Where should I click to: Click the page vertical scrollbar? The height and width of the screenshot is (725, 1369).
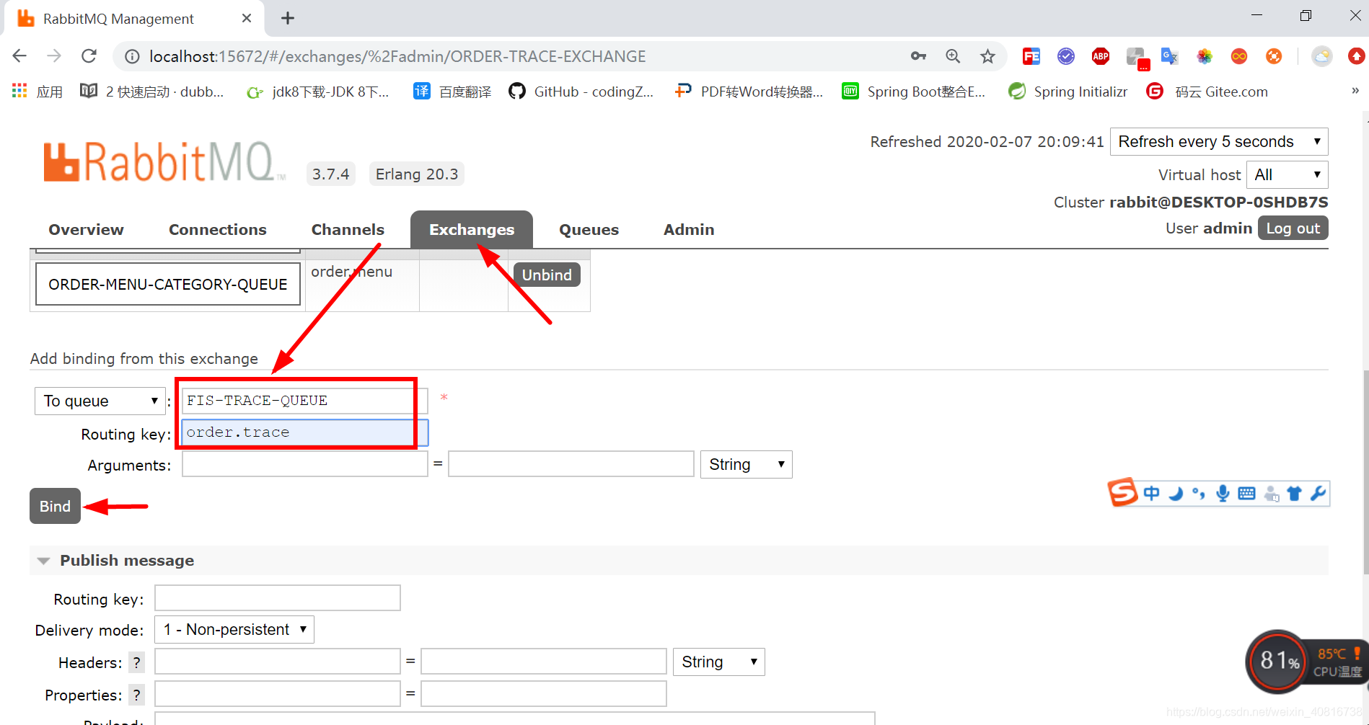click(1365, 472)
